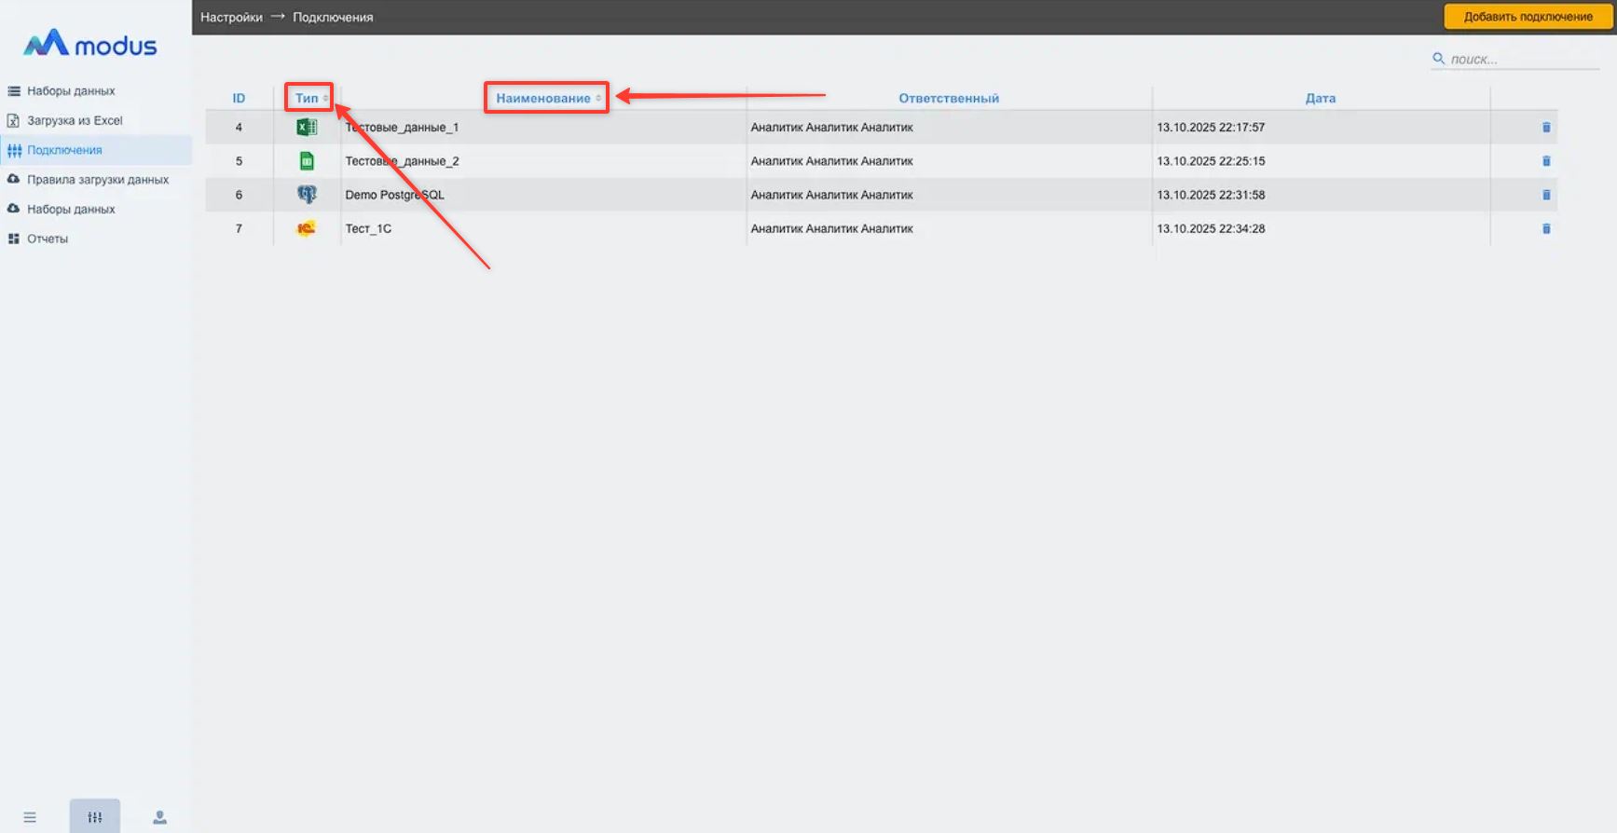Viewport: 1617px width, 833px height.
Task: Delete the Тест_1С connection with trash icon
Action: (1546, 228)
